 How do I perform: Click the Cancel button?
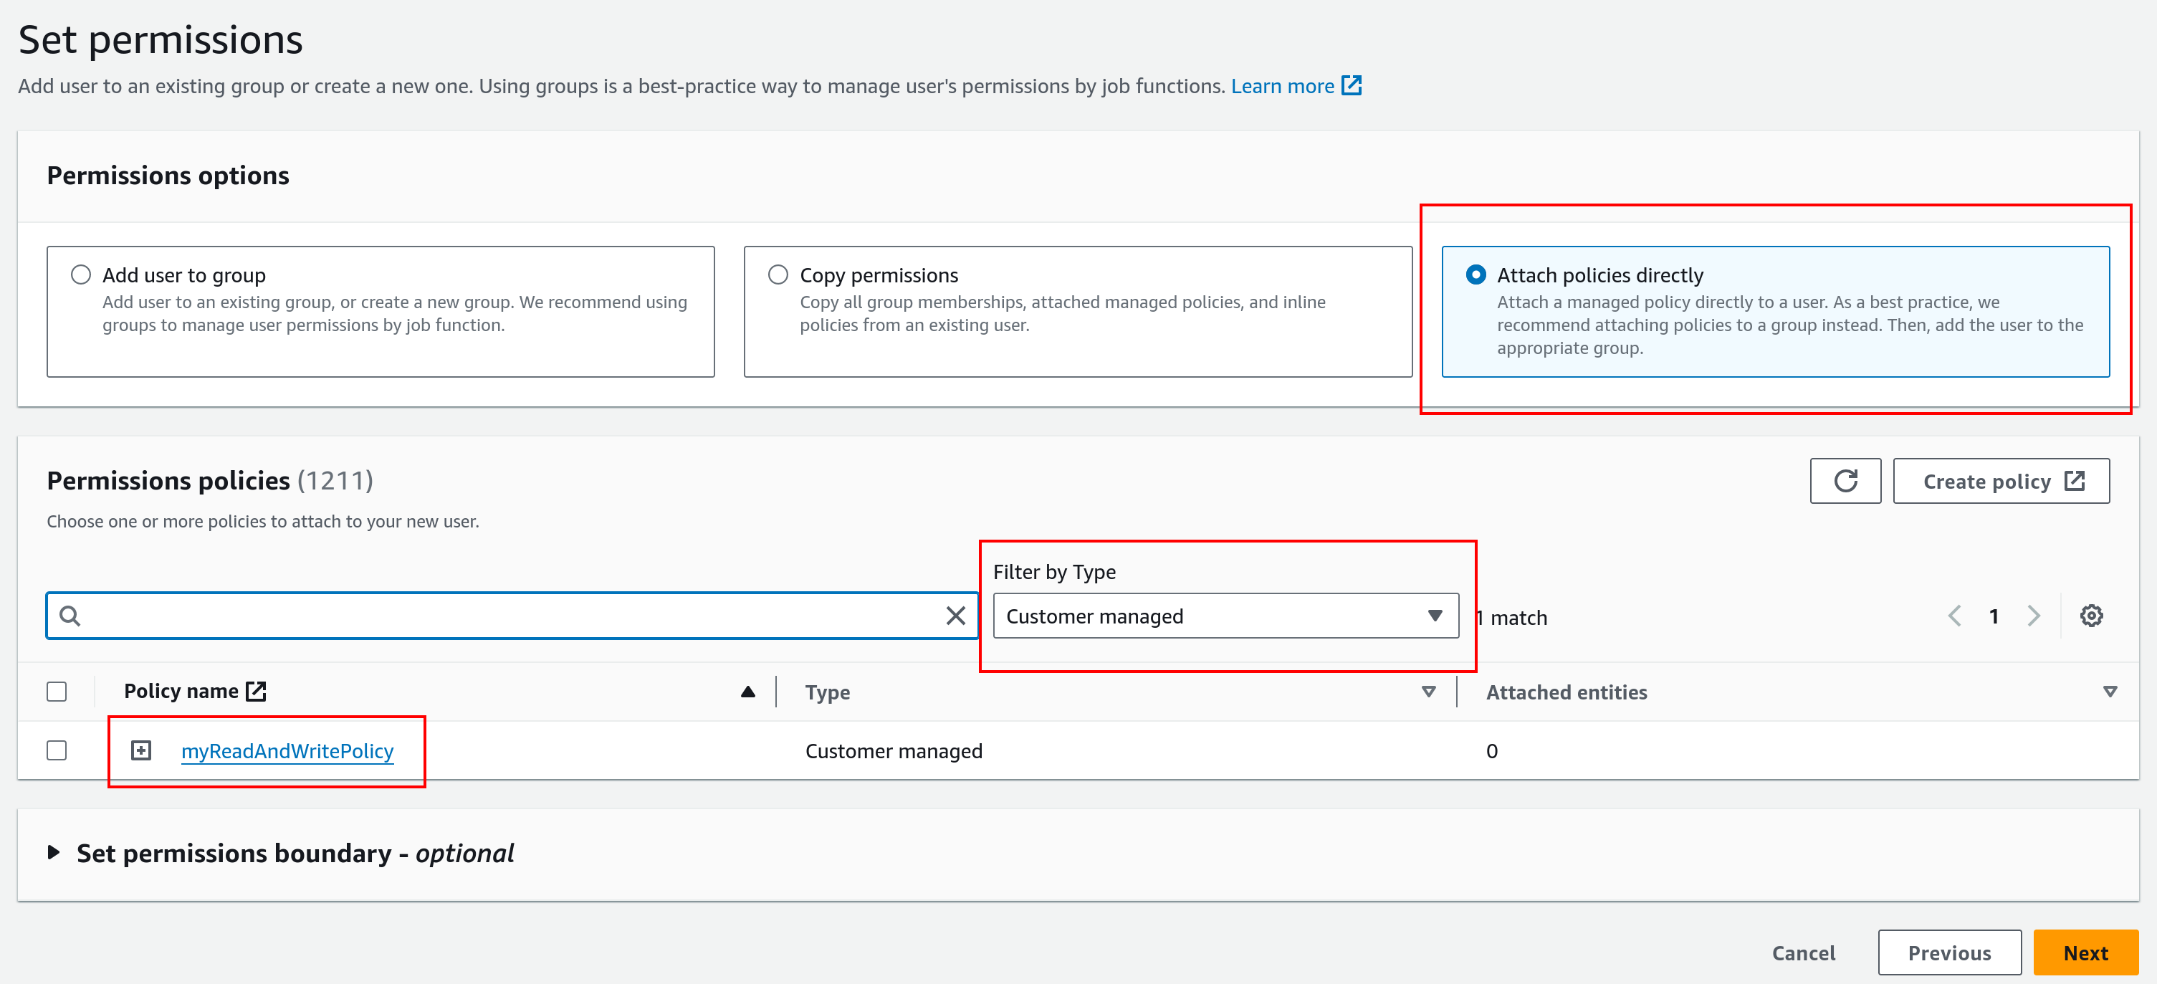coord(1803,953)
